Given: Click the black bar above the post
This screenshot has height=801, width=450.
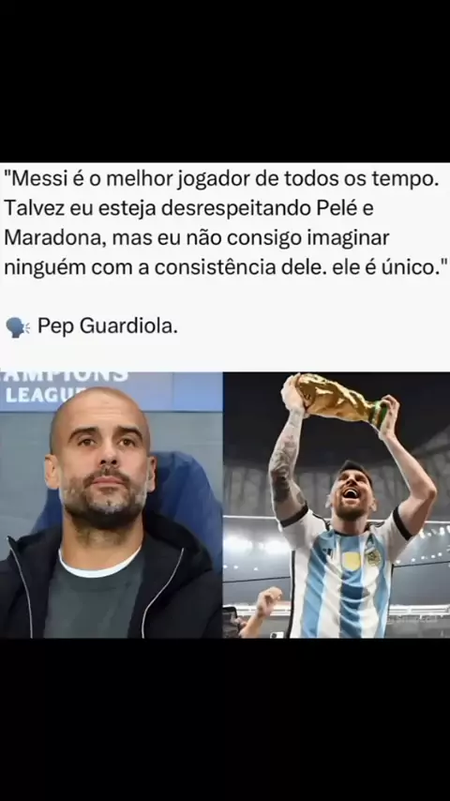Looking at the screenshot, I should click(225, 81).
